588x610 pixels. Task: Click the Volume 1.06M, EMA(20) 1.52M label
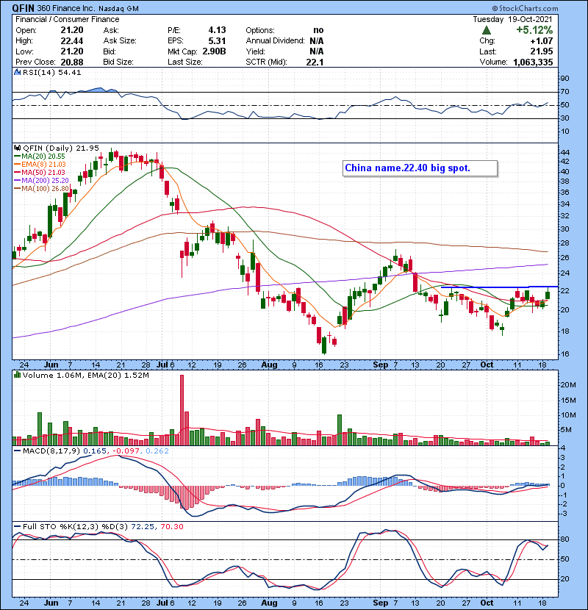tap(85, 375)
